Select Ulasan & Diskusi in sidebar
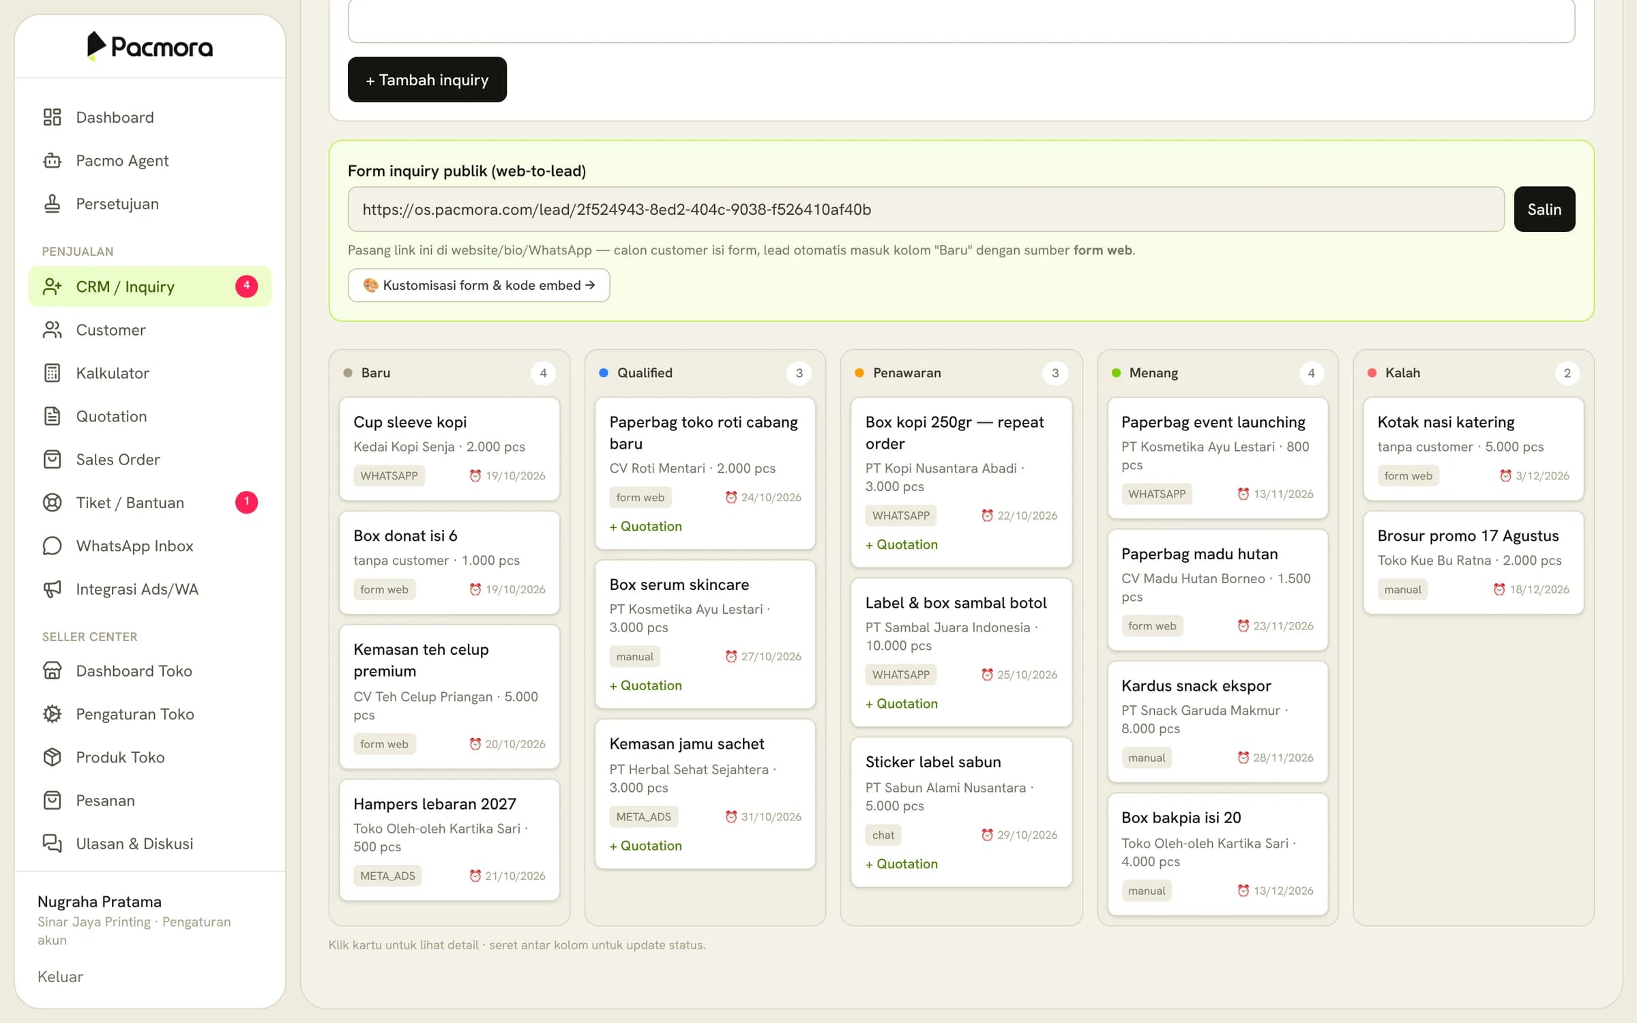Viewport: 1637px width, 1023px height. tap(150, 844)
